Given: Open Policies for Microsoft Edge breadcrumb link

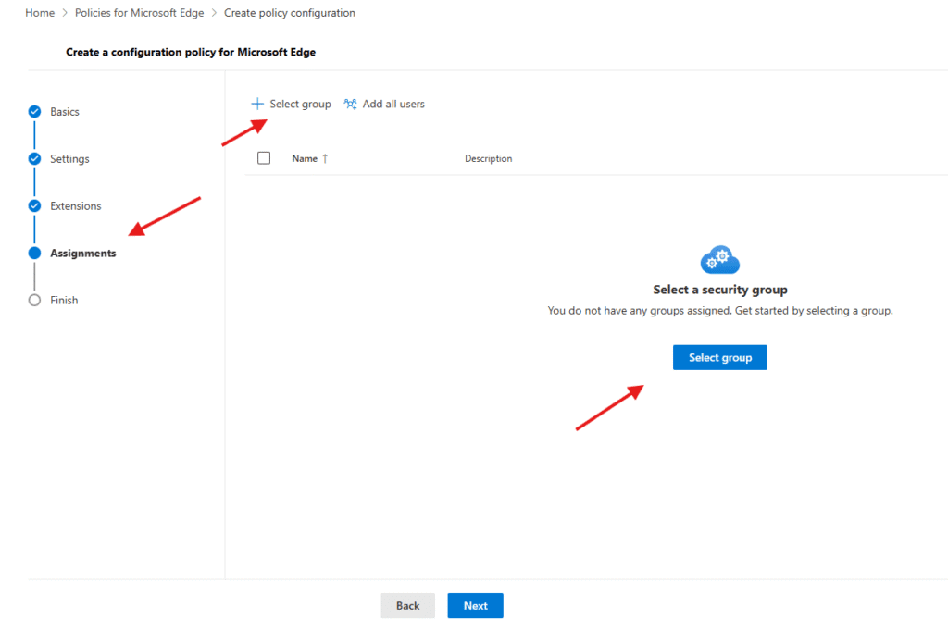Looking at the screenshot, I should coord(139,13).
